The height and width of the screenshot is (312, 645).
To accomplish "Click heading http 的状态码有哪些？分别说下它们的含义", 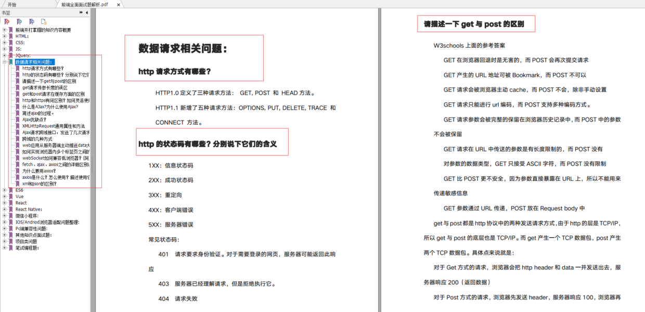I will 207,144.
